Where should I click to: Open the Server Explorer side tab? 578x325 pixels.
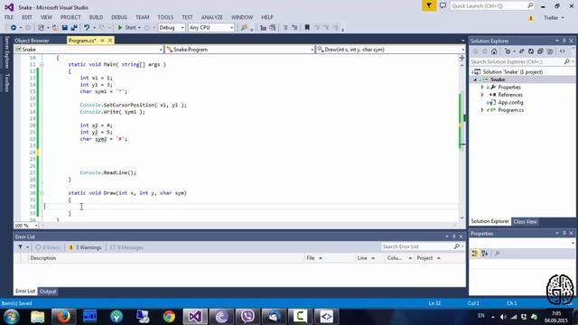pos(6,52)
